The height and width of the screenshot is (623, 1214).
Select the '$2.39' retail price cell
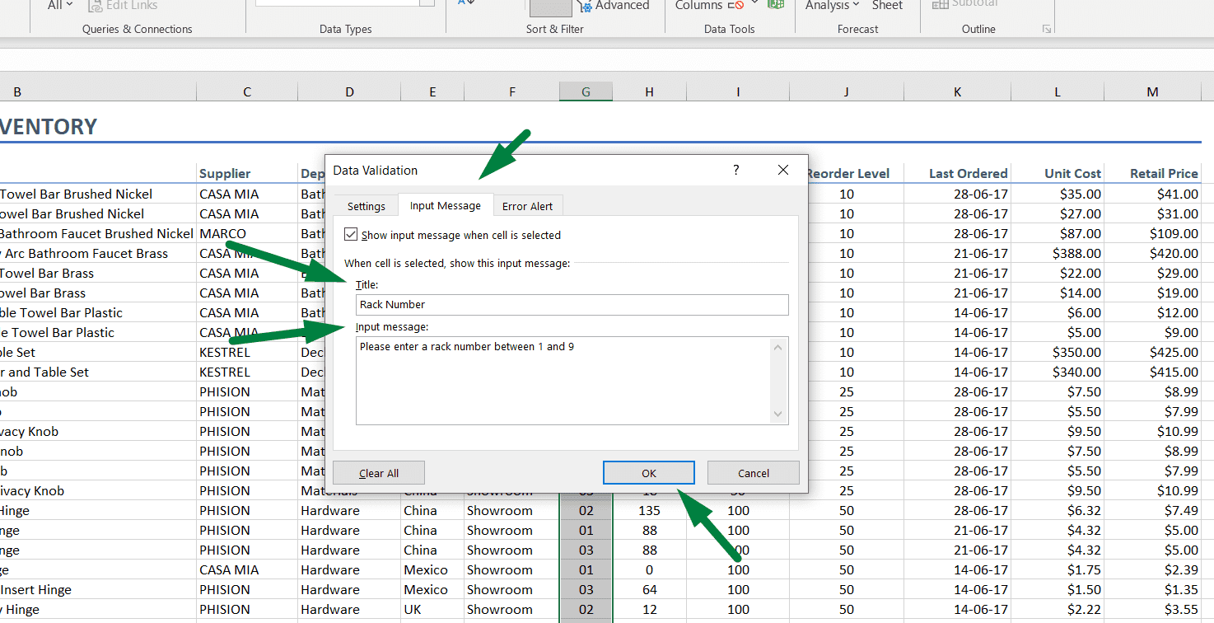pyautogui.click(x=1152, y=570)
